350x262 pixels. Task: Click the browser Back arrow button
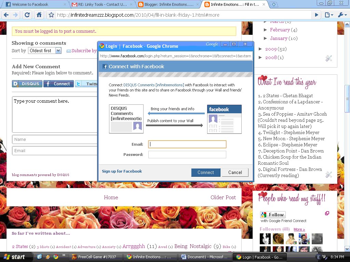tap(6, 15)
